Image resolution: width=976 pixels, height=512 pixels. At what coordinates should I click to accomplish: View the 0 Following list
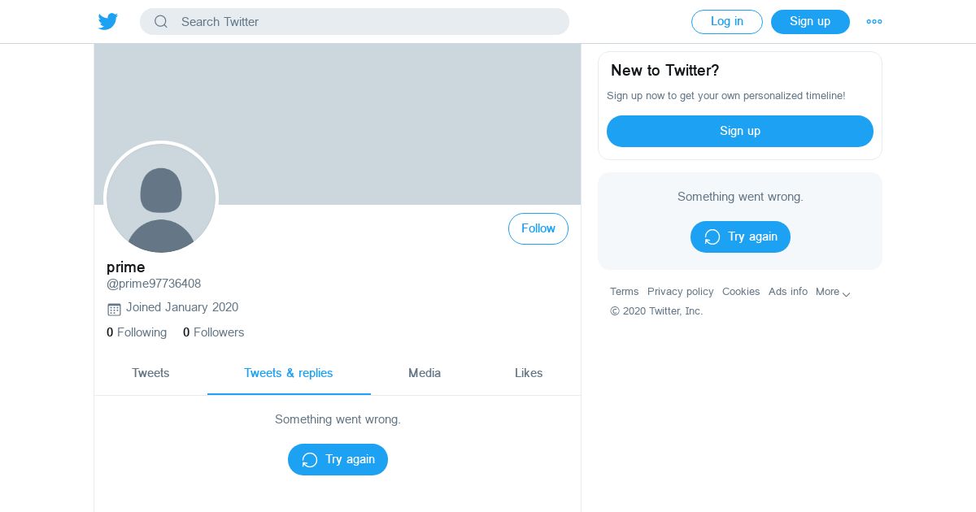pyautogui.click(x=137, y=332)
